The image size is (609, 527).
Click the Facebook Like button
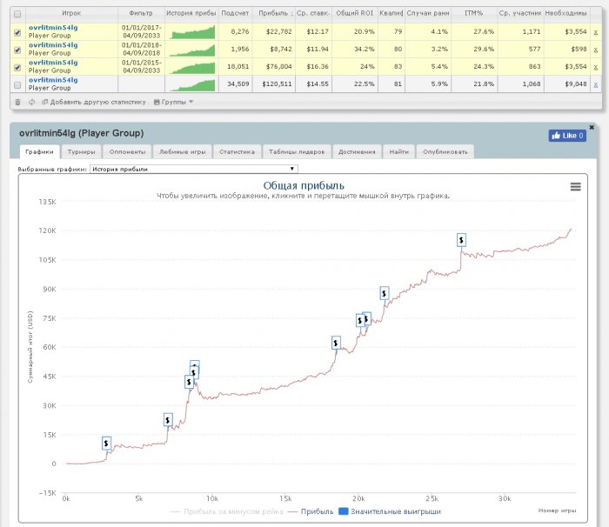point(567,136)
